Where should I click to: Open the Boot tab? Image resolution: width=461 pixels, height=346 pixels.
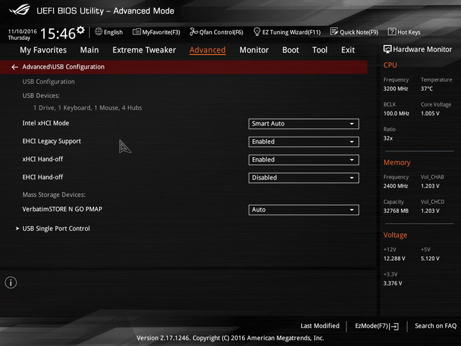(291, 50)
